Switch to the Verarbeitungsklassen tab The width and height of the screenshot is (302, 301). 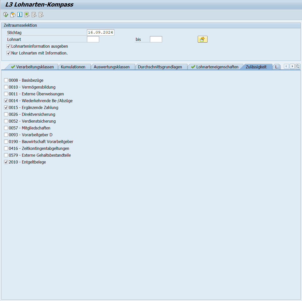coord(32,67)
